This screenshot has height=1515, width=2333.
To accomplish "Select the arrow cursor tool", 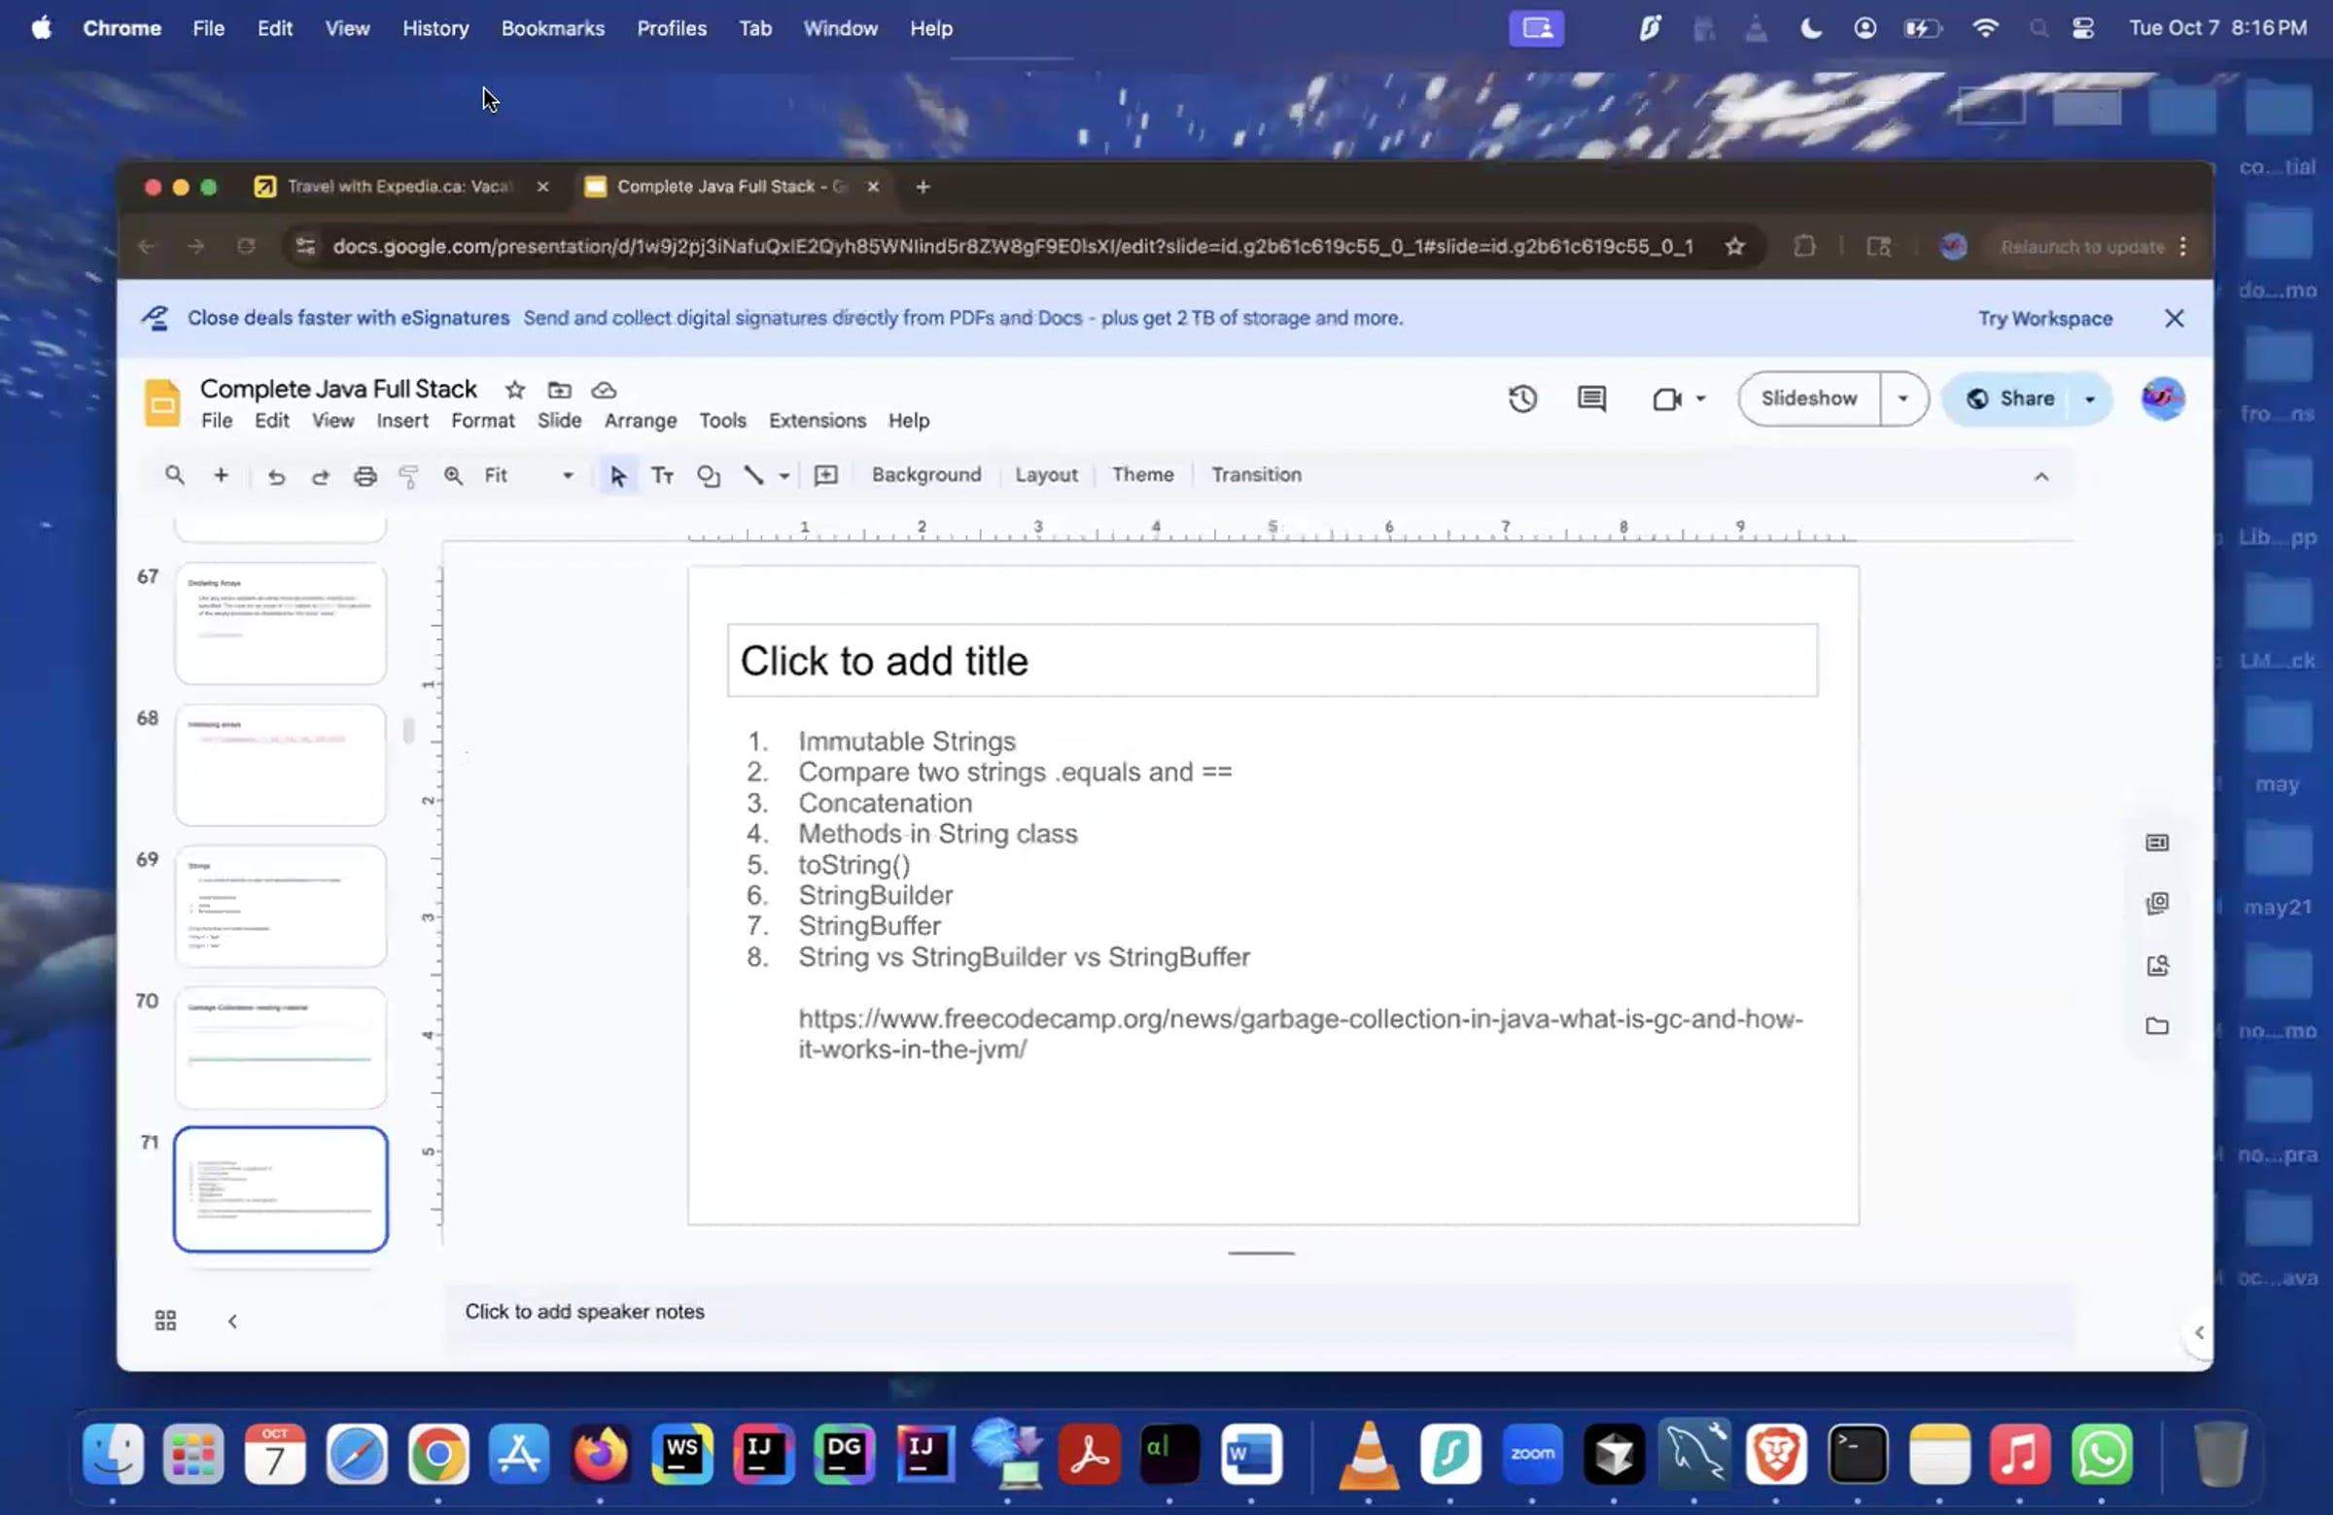I will [617, 476].
